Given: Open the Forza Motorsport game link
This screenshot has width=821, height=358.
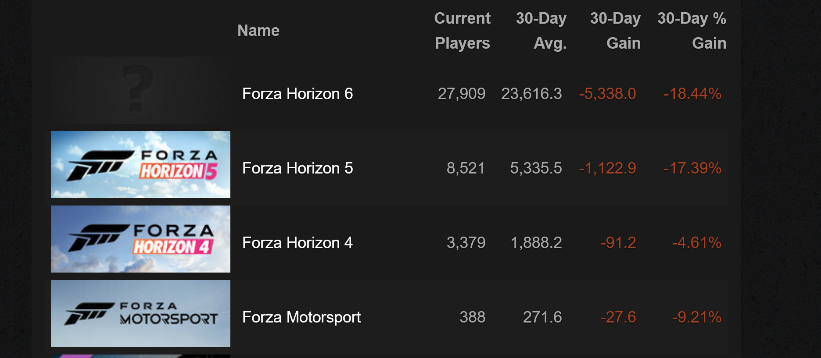Looking at the screenshot, I should [301, 317].
